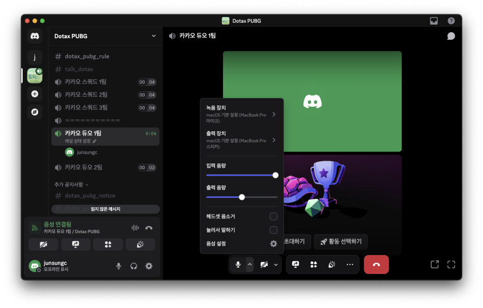Screen dimensions: 483x308
Task: Click the Discord home logo icon
Action: pyautogui.click(x=34, y=36)
